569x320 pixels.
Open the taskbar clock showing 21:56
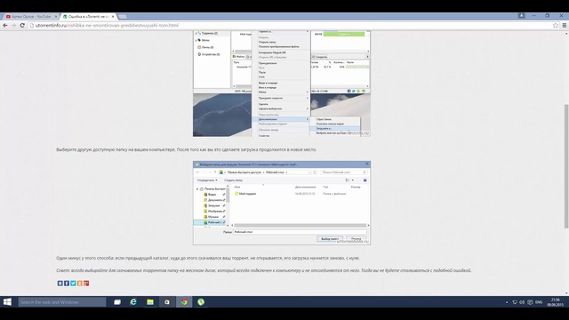pos(555,302)
